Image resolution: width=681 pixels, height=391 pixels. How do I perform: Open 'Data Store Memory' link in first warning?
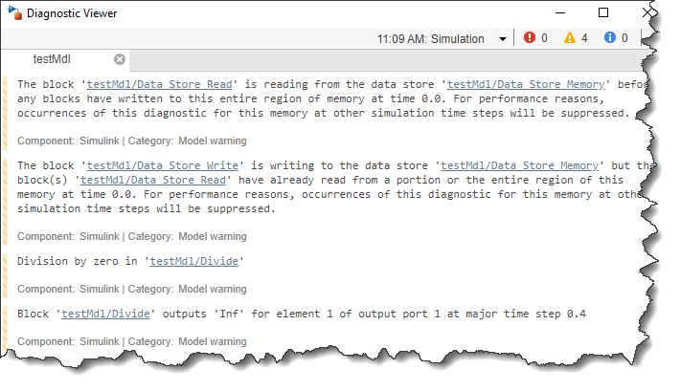pyautogui.click(x=528, y=84)
